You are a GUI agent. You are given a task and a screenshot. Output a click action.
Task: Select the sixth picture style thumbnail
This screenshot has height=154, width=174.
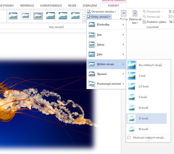pos(75,16)
